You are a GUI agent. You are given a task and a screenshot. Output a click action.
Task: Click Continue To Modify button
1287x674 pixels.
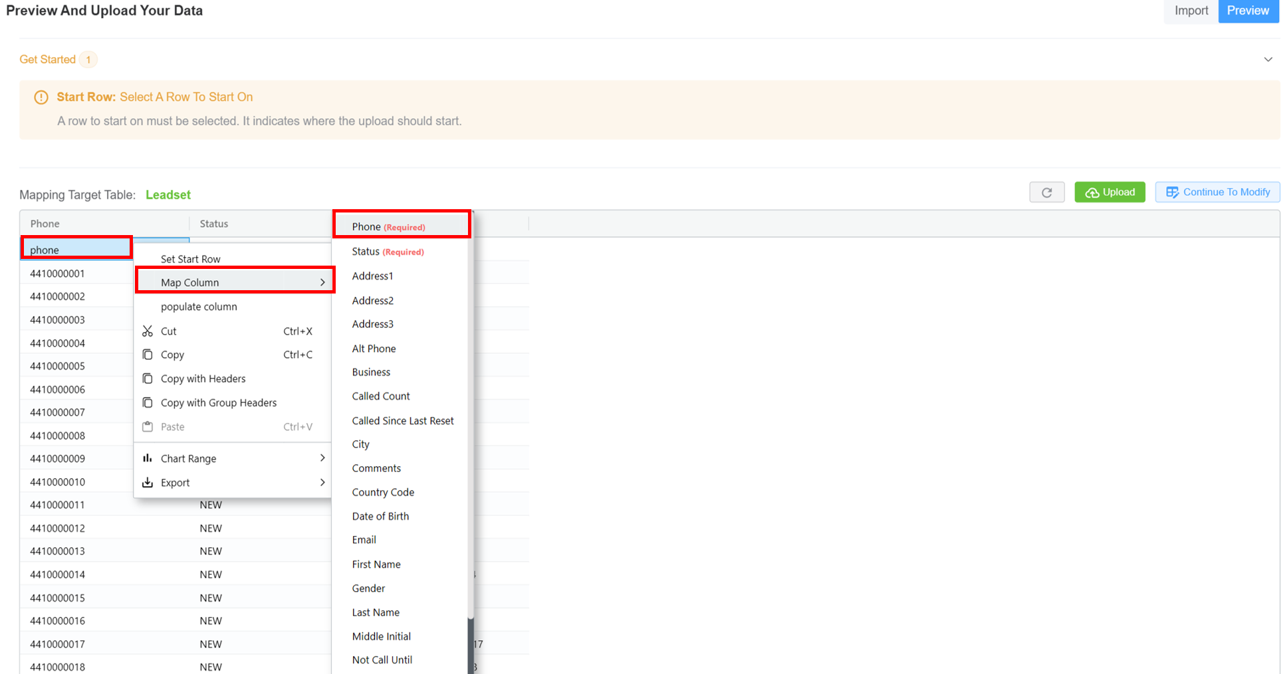tap(1217, 193)
